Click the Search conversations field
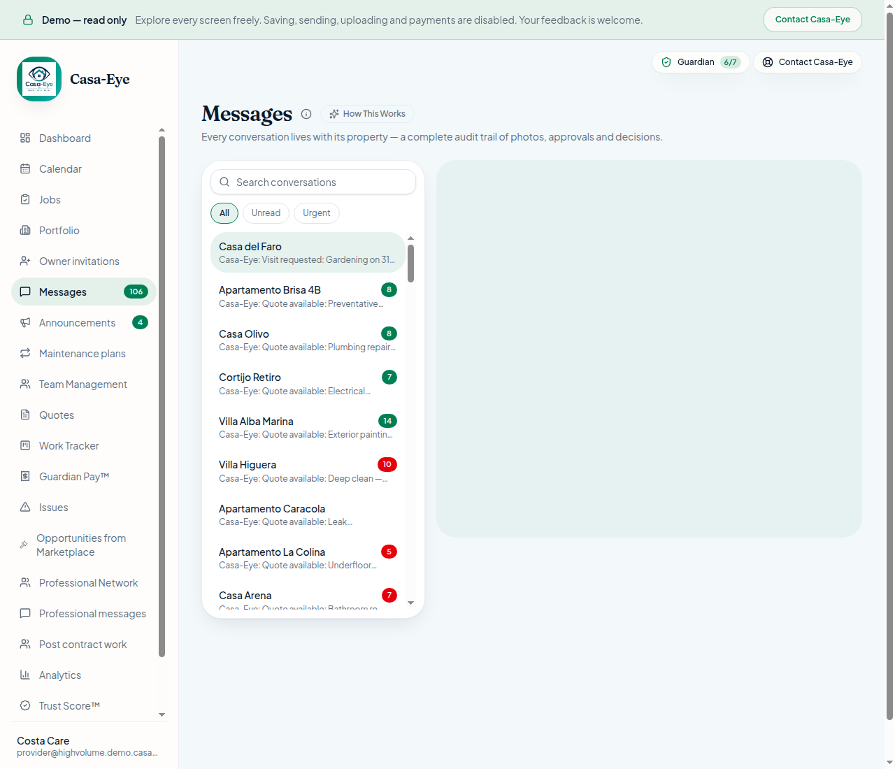 click(313, 182)
